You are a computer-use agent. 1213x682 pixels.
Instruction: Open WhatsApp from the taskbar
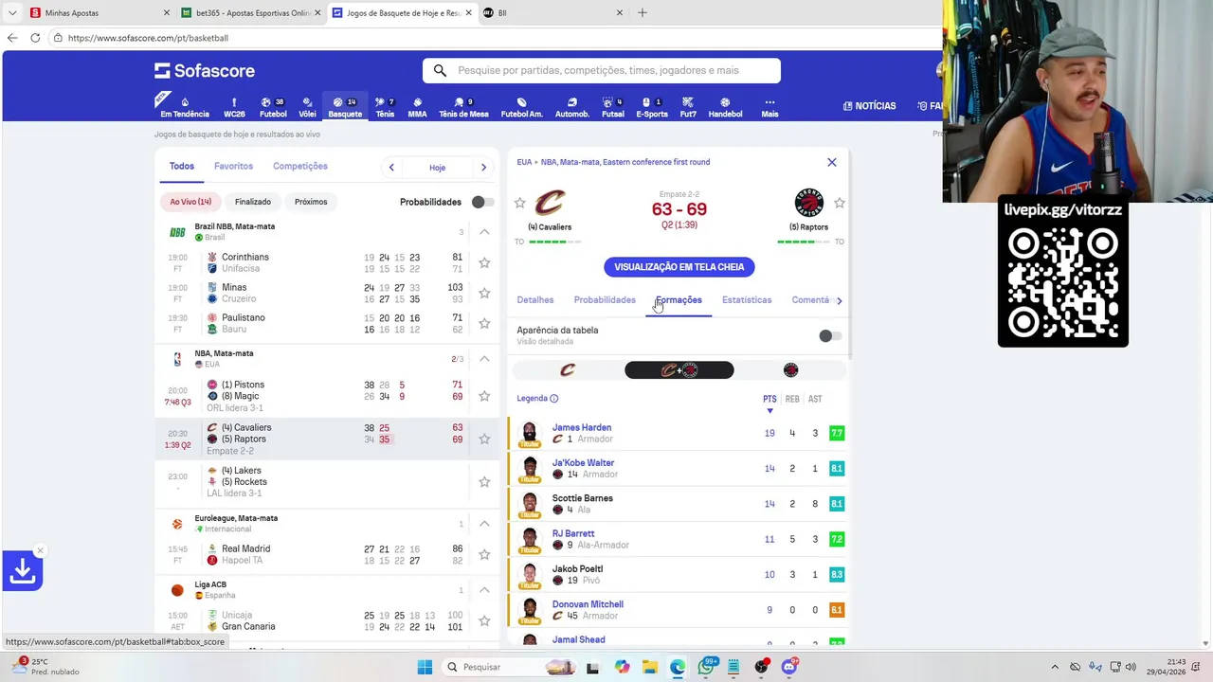point(705,667)
